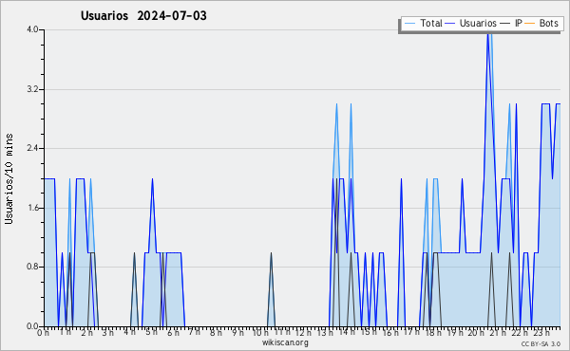This screenshot has height=351, width=570.
Task: Click the 0 h x-axis label
Action: [x=44, y=333]
